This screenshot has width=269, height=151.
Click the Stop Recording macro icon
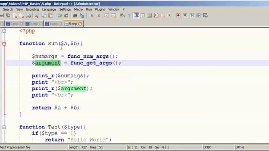185,16
